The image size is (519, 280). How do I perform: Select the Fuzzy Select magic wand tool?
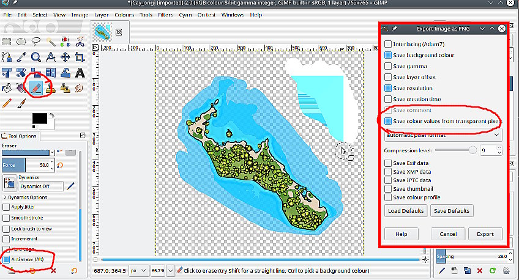point(51,42)
